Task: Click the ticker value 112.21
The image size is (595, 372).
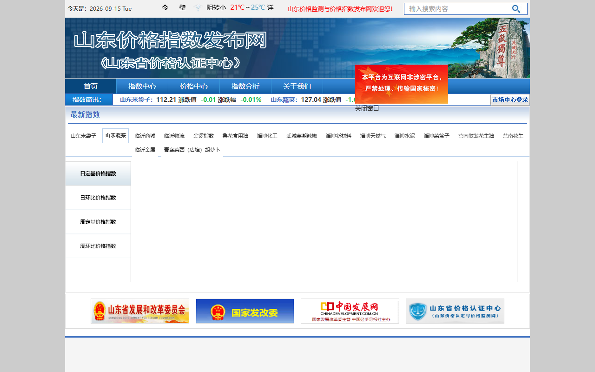Action: (166, 100)
